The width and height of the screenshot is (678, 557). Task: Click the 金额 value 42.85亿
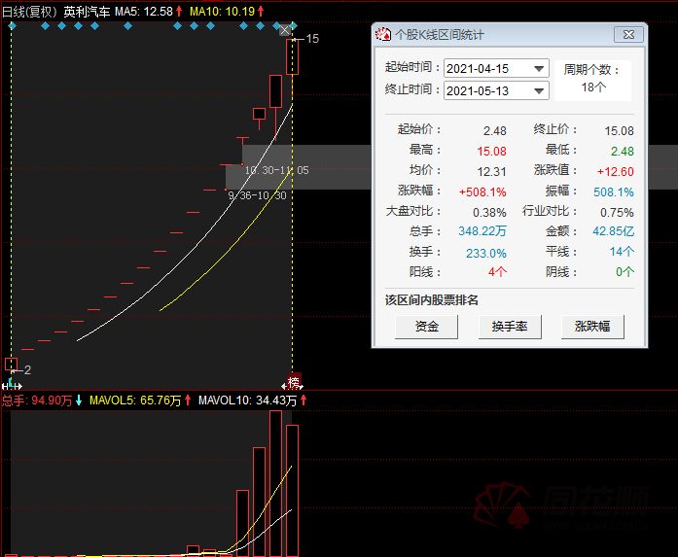[613, 231]
